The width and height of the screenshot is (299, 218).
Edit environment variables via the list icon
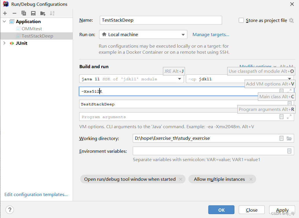(289, 151)
